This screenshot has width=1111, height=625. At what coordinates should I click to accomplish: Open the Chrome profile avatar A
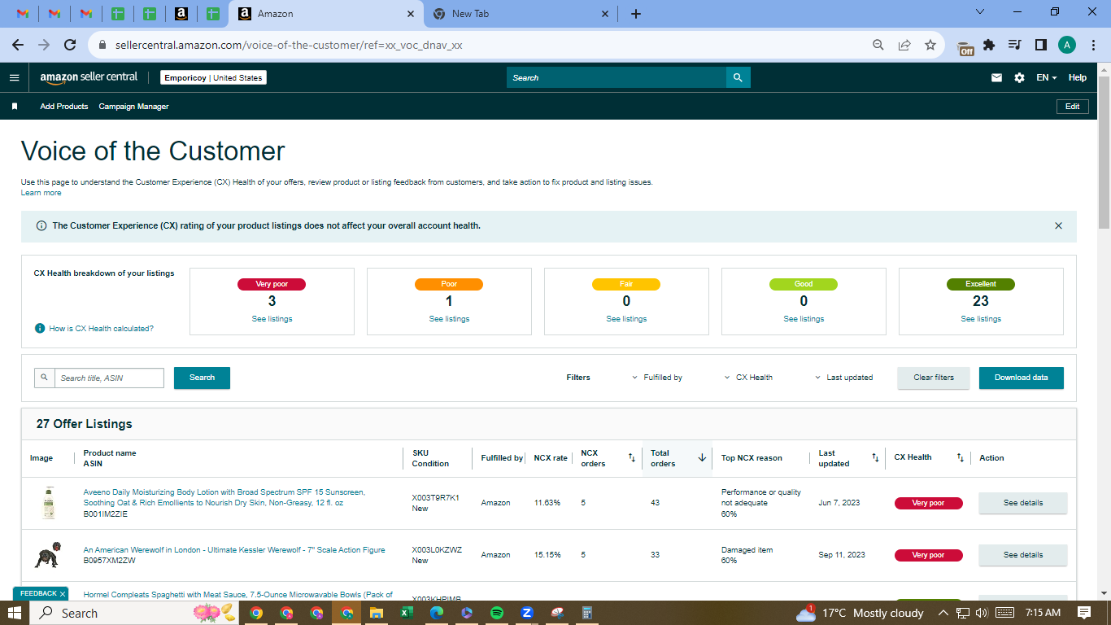click(1067, 46)
